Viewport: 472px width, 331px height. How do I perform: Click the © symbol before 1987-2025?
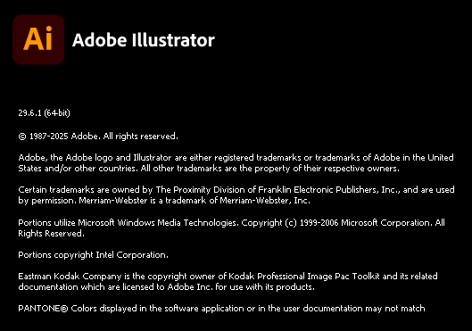[x=22, y=137]
